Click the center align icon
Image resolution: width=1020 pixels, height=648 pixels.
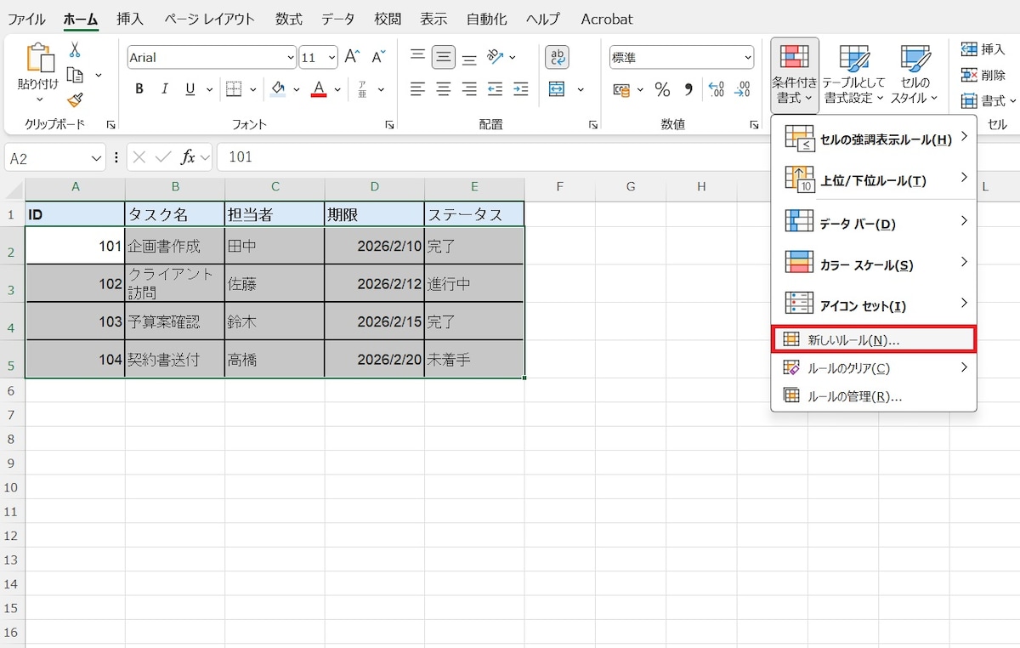443,89
